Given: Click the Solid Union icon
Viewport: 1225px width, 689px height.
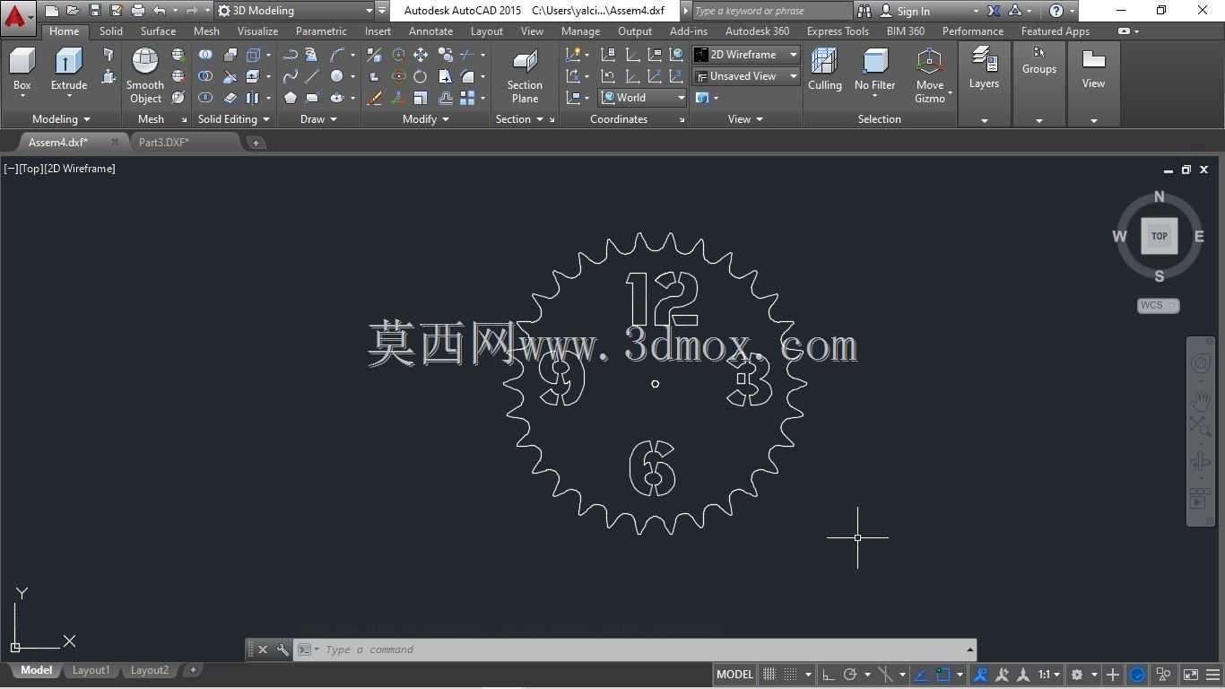Looking at the screenshot, I should point(205,55).
